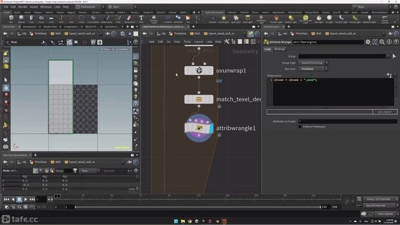This screenshot has height=225, width=400.
Task: Open network editor tools wrench icon
Action: [226, 42]
